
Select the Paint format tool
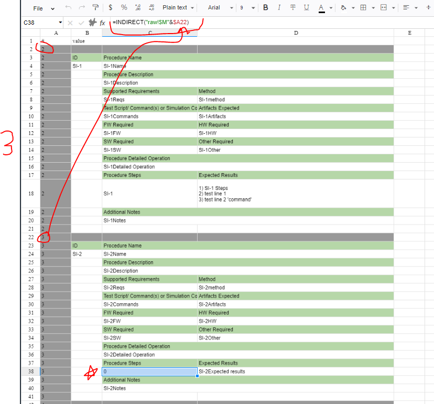[95, 8]
